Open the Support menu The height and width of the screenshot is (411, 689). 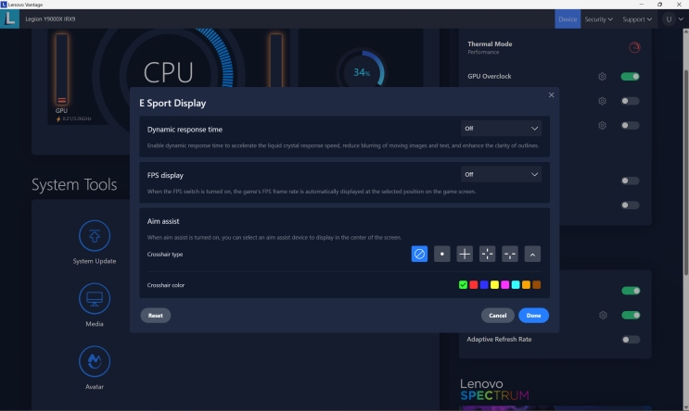(636, 19)
